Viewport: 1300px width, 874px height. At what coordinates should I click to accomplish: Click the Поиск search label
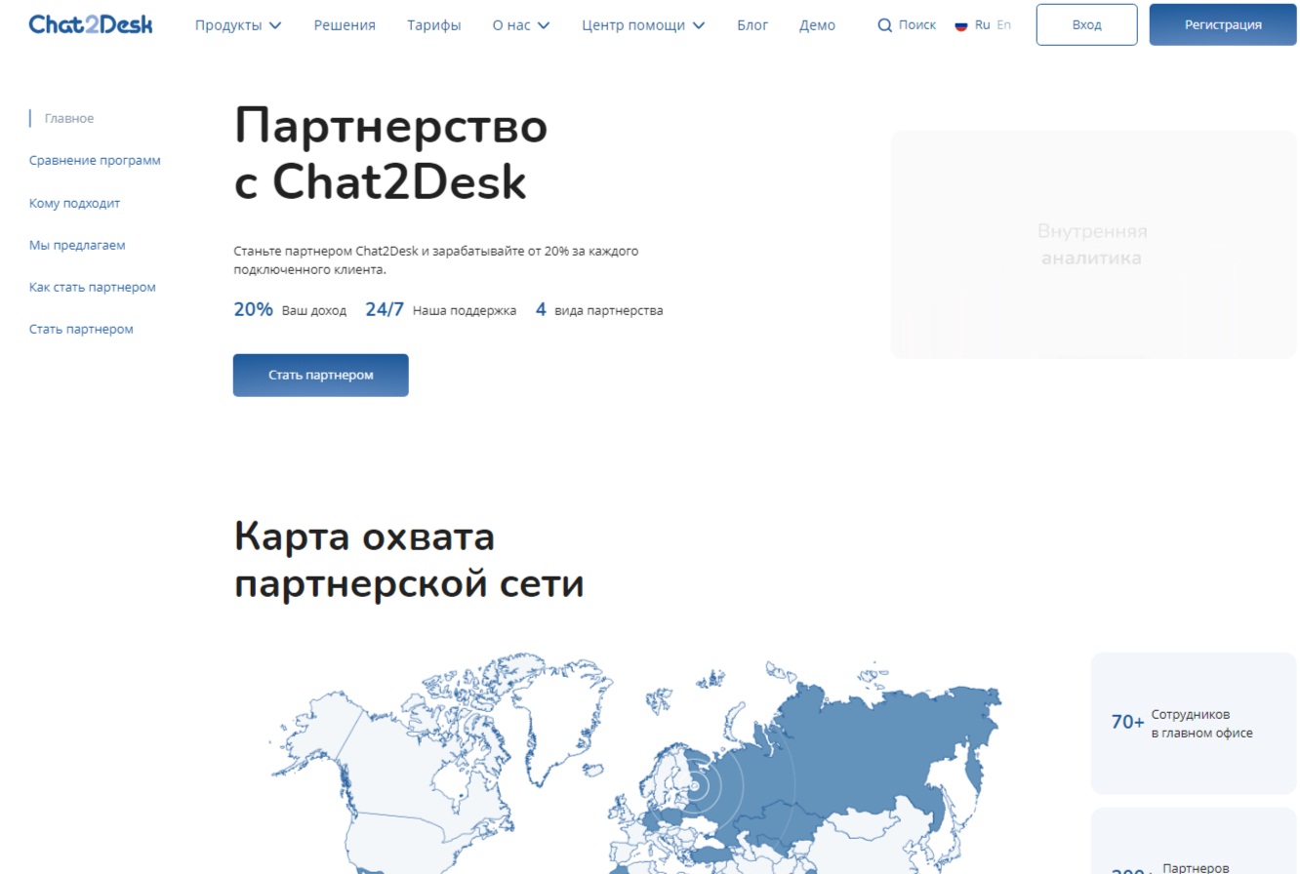(x=917, y=25)
